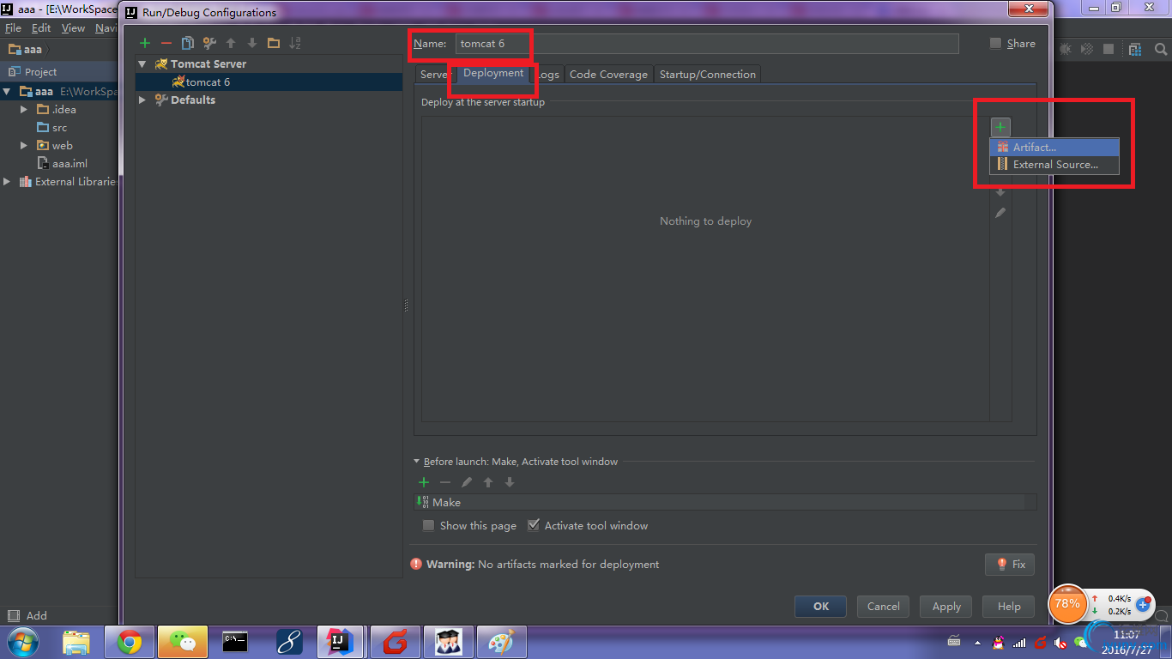Image resolution: width=1172 pixels, height=659 pixels.
Task: Click Debug bug icon in IDE toolbar
Action: pos(1066,50)
